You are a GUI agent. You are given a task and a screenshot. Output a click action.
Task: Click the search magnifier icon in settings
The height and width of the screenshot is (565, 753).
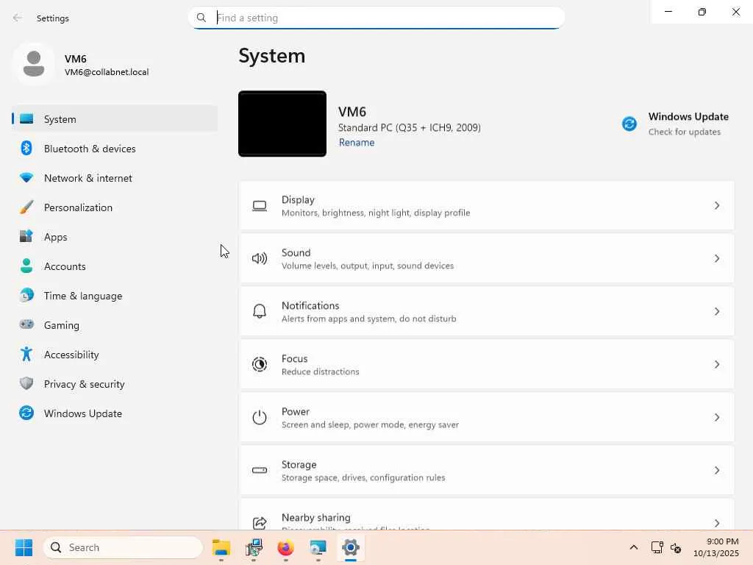(201, 18)
